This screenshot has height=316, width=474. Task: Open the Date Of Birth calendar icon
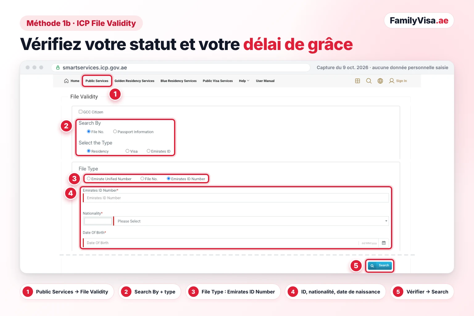pos(384,243)
